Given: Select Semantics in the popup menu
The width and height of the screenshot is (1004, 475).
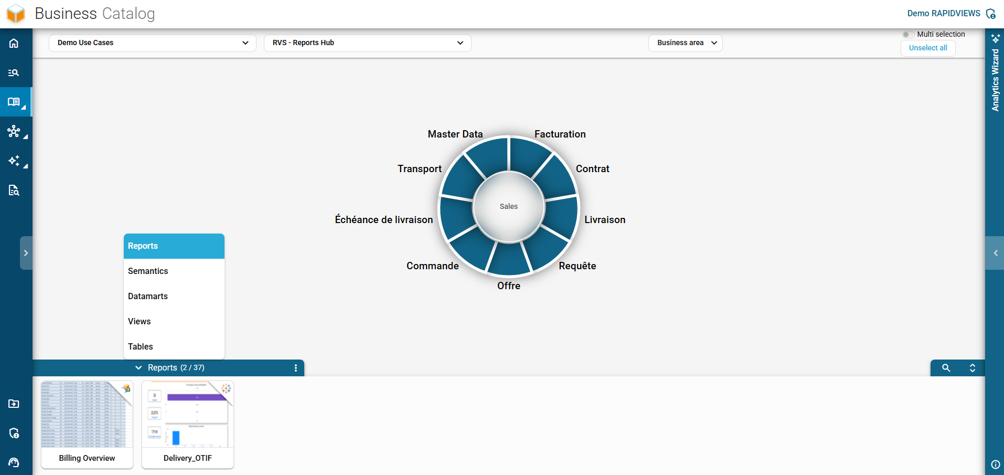Looking at the screenshot, I should pyautogui.click(x=174, y=271).
